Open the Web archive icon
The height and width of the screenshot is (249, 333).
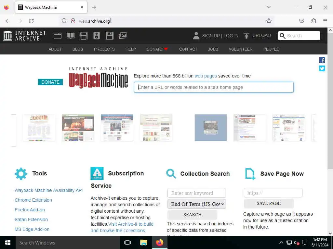coord(57,36)
